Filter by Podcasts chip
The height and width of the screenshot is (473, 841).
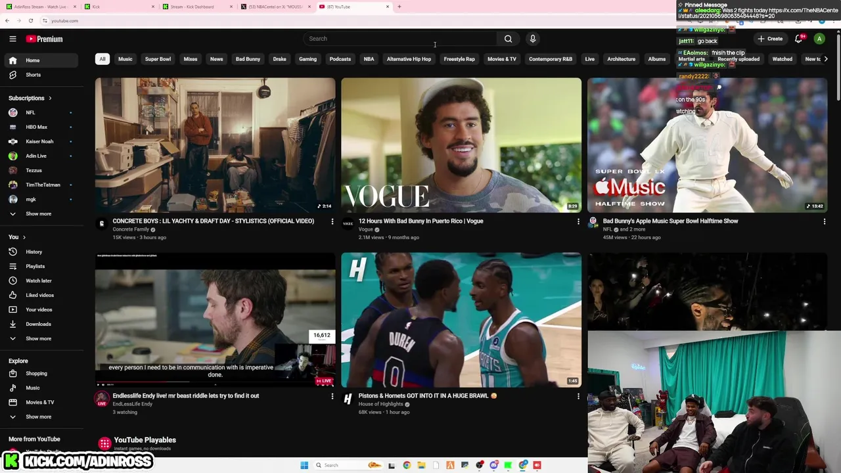coord(340,59)
